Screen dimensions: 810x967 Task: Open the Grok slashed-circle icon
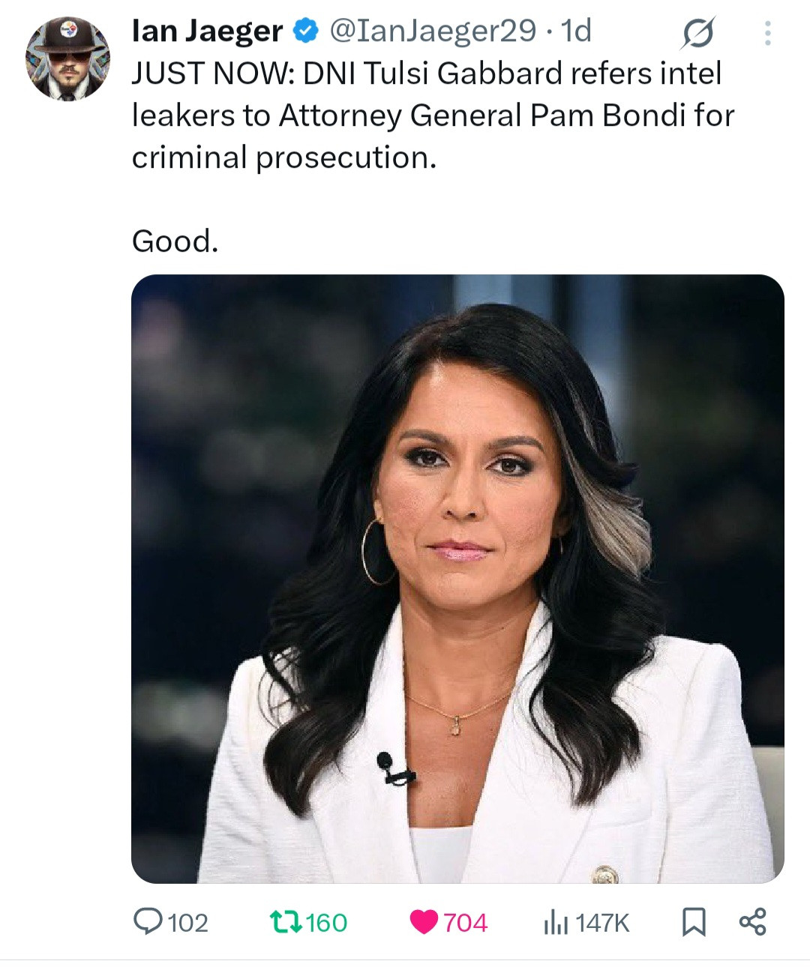pos(697,33)
